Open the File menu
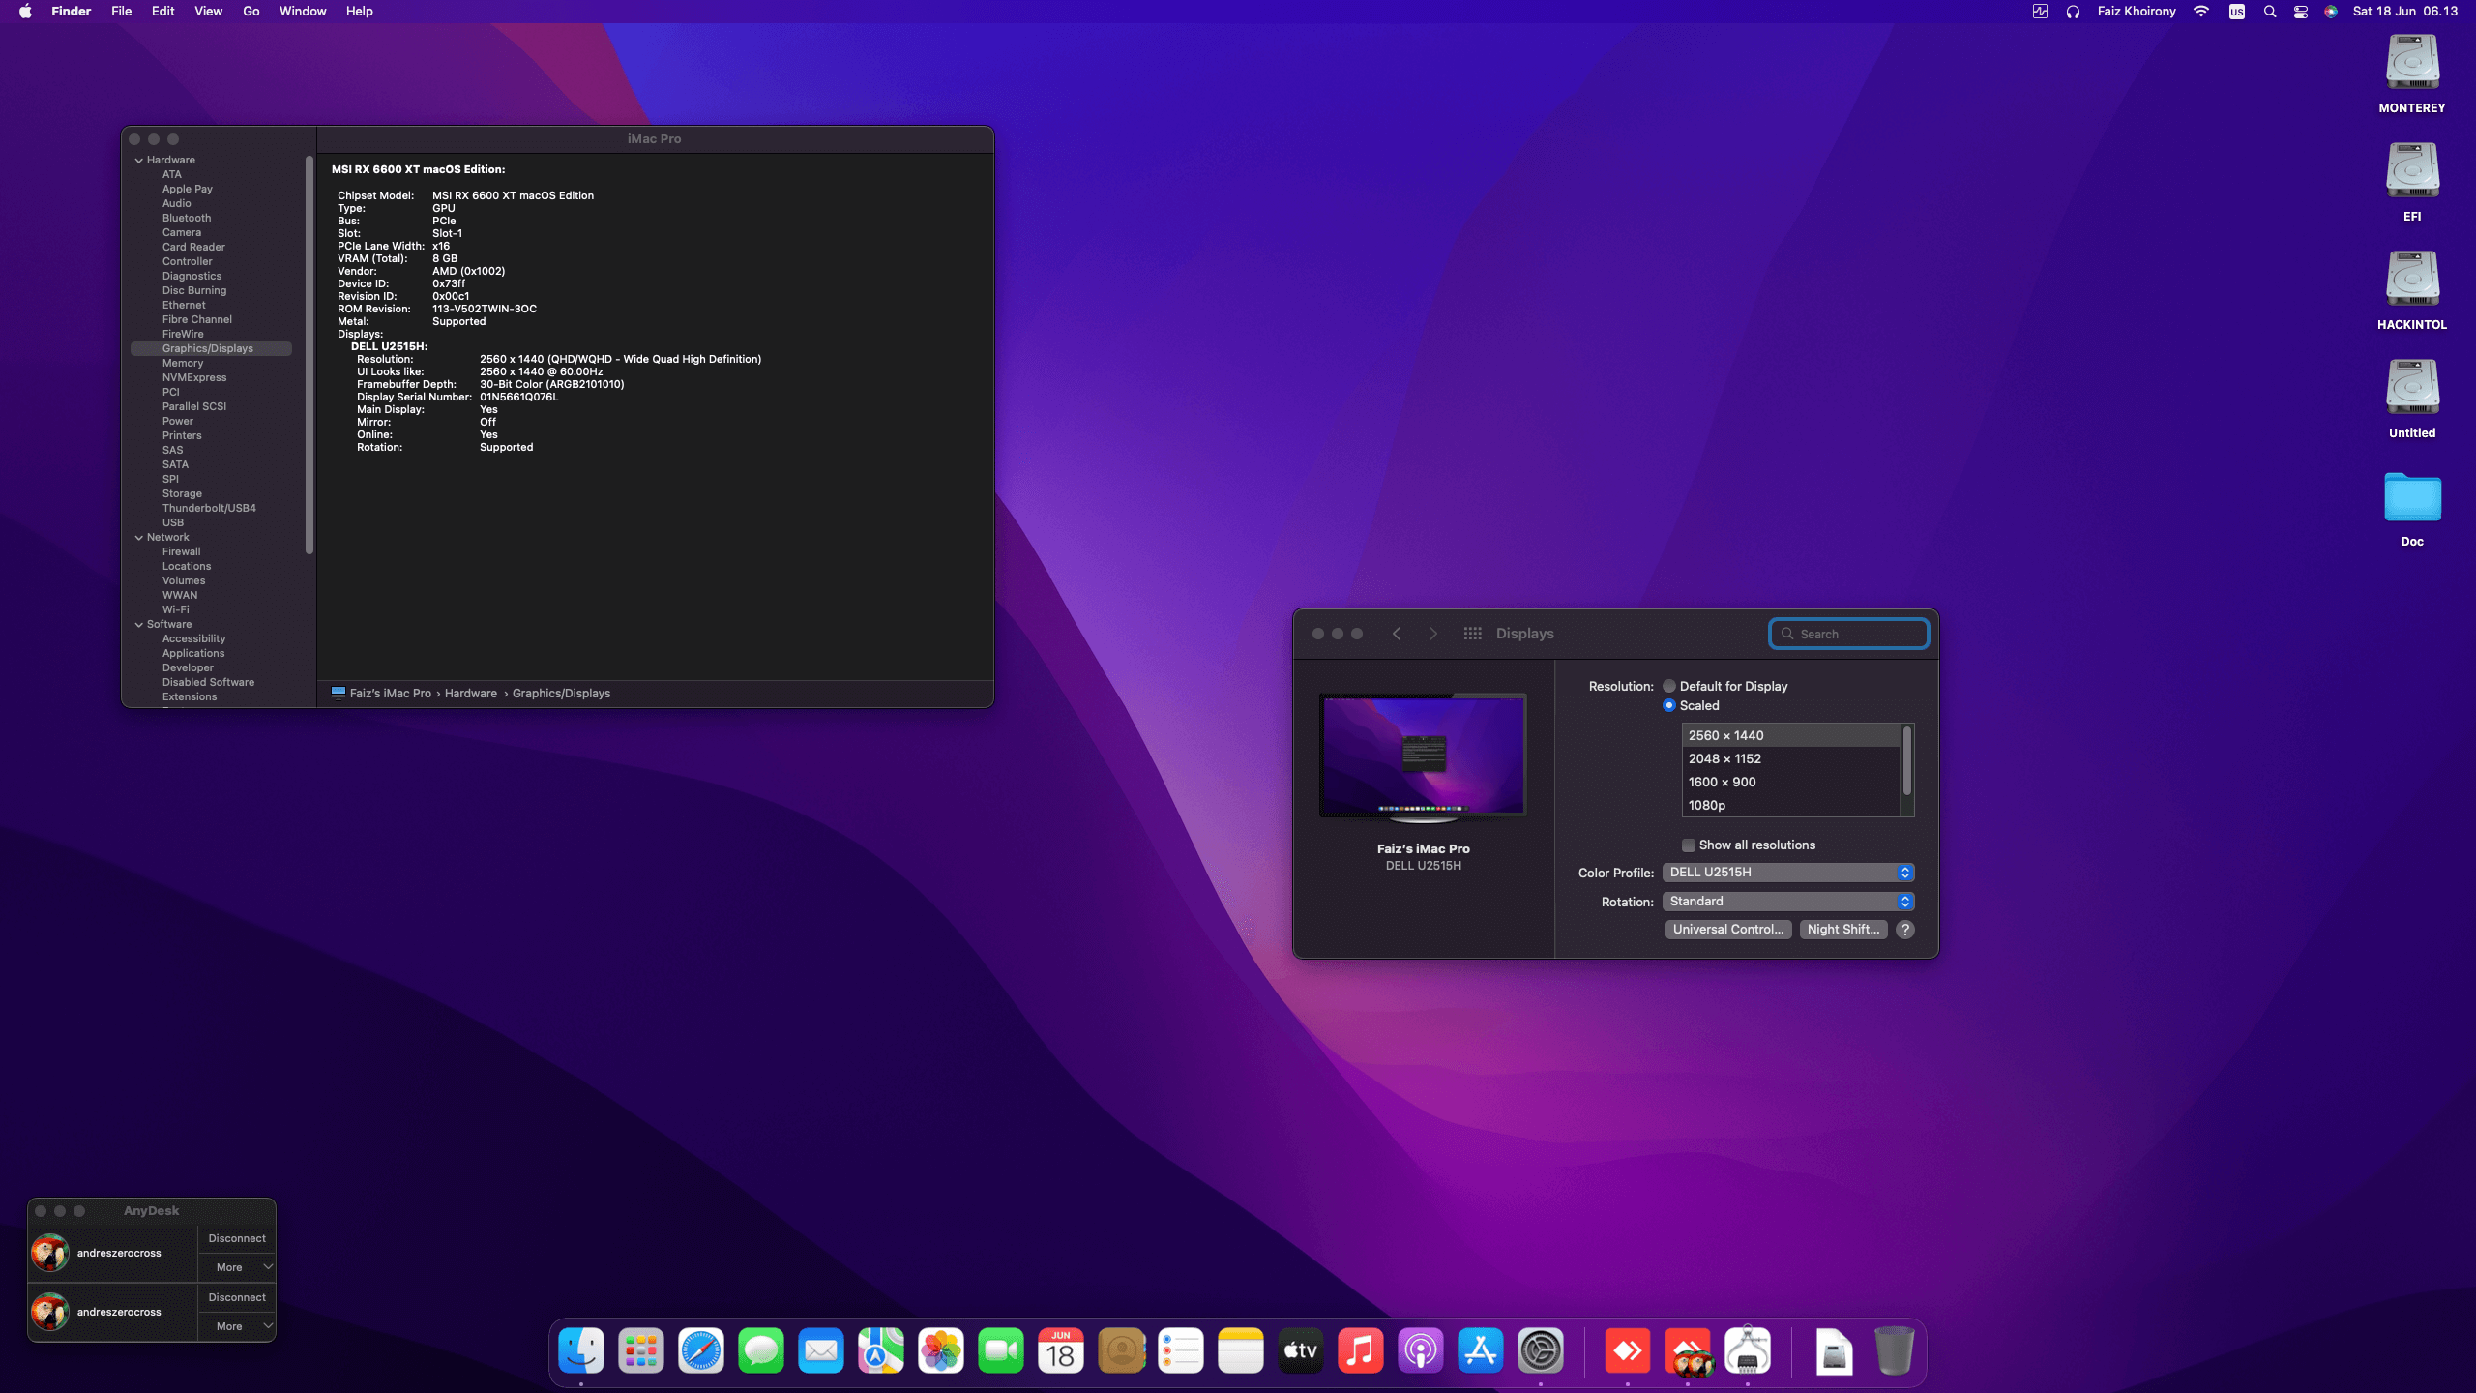The image size is (2476, 1393). point(121,12)
